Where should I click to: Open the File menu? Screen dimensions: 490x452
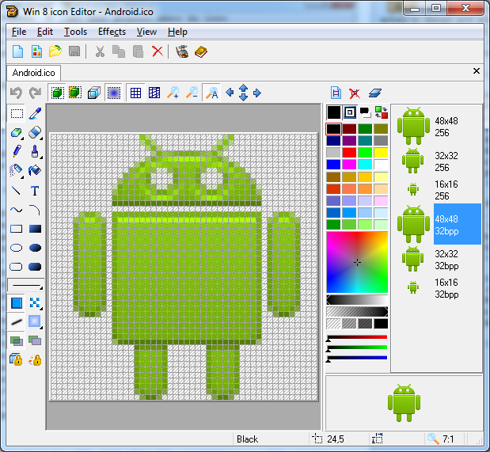tap(19, 32)
